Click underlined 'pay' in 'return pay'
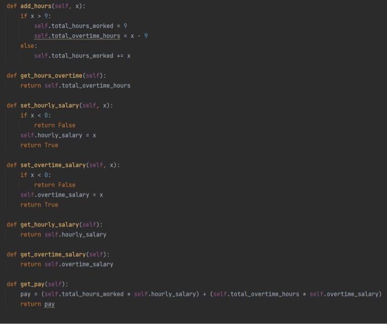This screenshot has height=324, width=387. pos(50,304)
